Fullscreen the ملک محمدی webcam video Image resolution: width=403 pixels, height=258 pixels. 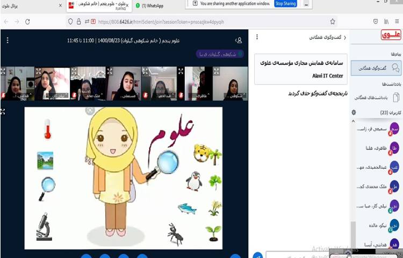pos(74,71)
